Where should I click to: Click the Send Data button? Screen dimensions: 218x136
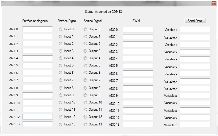coord(195,21)
